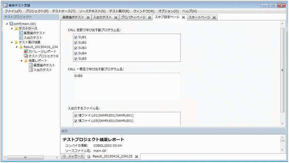Open the ヘルプ(H) menu
Image resolution: width=289 pixels, height=163 pixels.
tap(189, 11)
